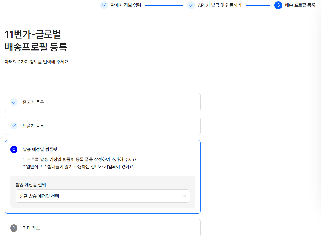Screen dimensions: 321x236
Task: Click the gray D circle icon
Action: (x=14, y=228)
